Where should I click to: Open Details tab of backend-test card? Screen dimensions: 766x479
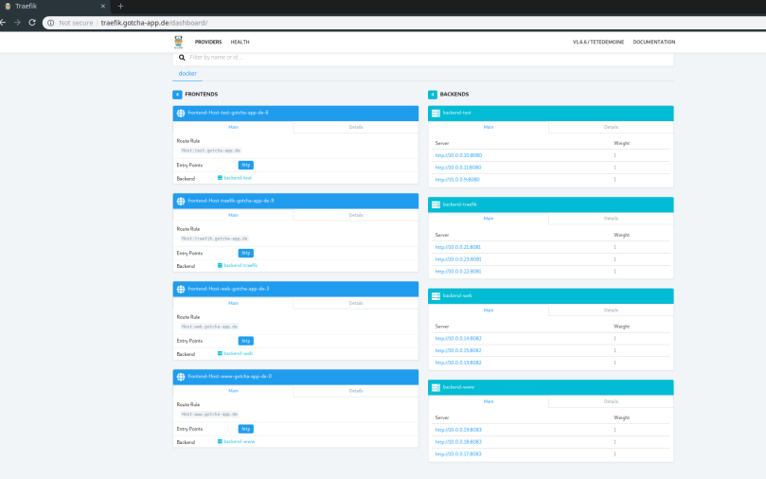point(611,127)
